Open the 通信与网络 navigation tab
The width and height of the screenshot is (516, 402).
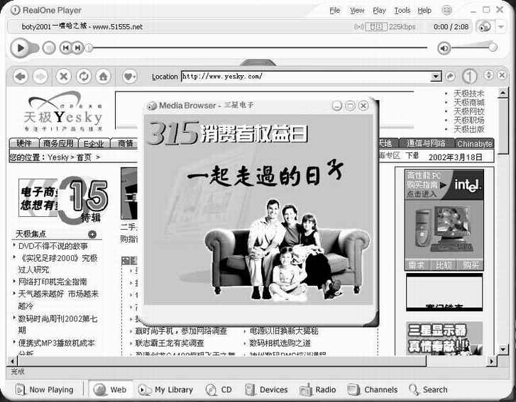[426, 143]
